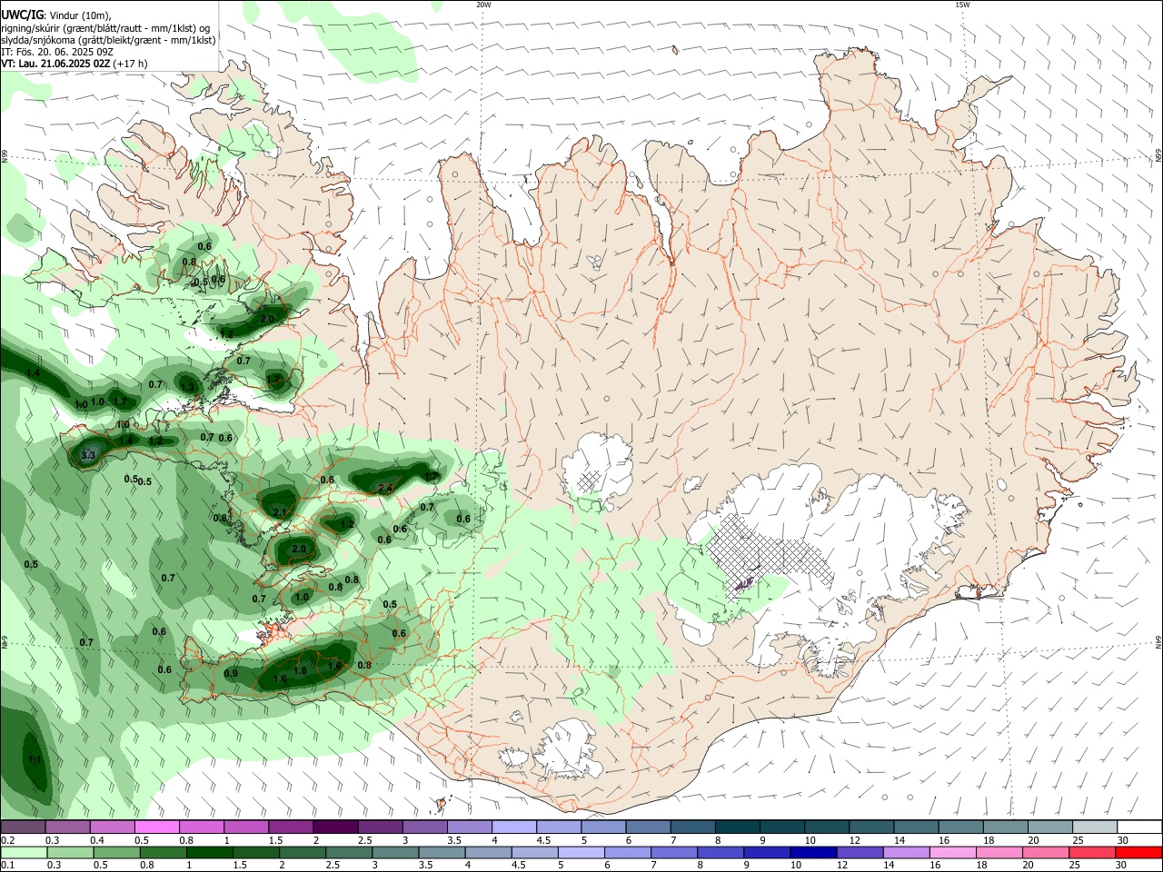Click the '2.1' precipitation value on the map
This screenshot has height=872, width=1163.
[280, 513]
